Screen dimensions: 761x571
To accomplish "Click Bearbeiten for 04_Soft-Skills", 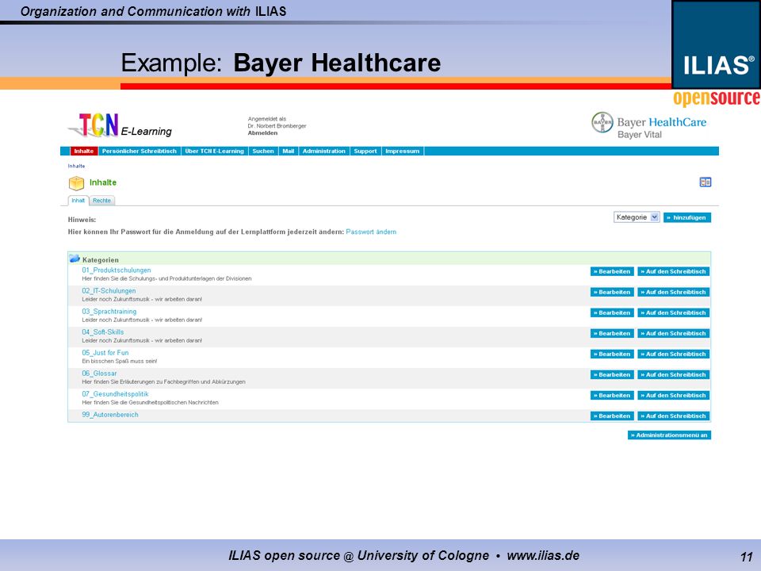I will [612, 334].
